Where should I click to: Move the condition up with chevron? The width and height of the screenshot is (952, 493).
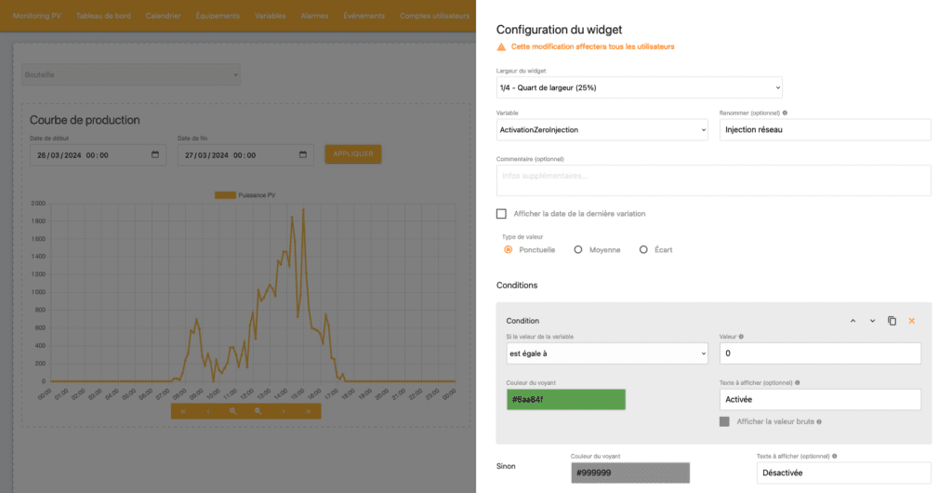pos(853,321)
